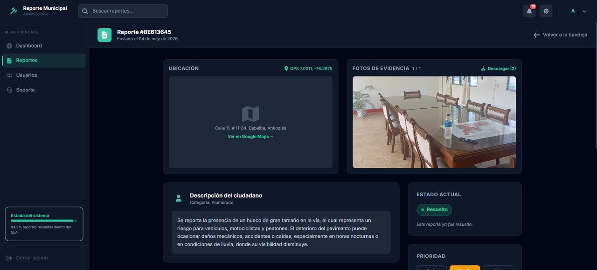This screenshot has width=597, height=270.
Task: Click the citizen description paragraph
Action: (x=281, y=232)
